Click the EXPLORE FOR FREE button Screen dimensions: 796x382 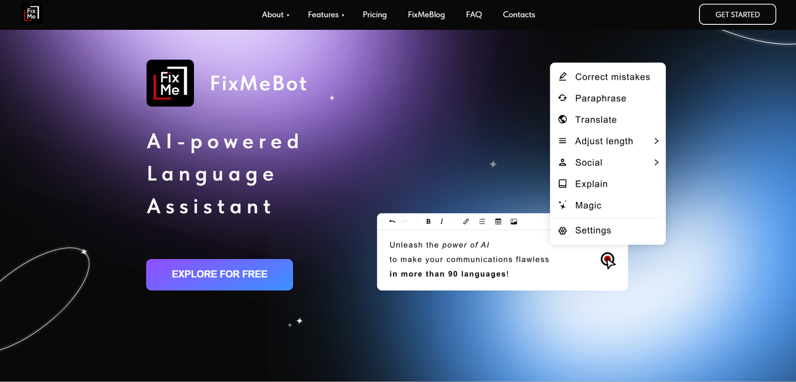(x=219, y=275)
